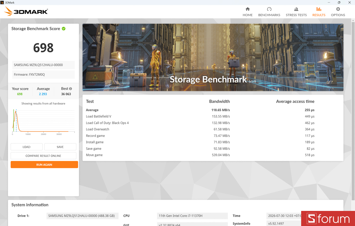Click the Storage Benchmark Score heading
This screenshot has width=355, height=226.
(36, 29)
